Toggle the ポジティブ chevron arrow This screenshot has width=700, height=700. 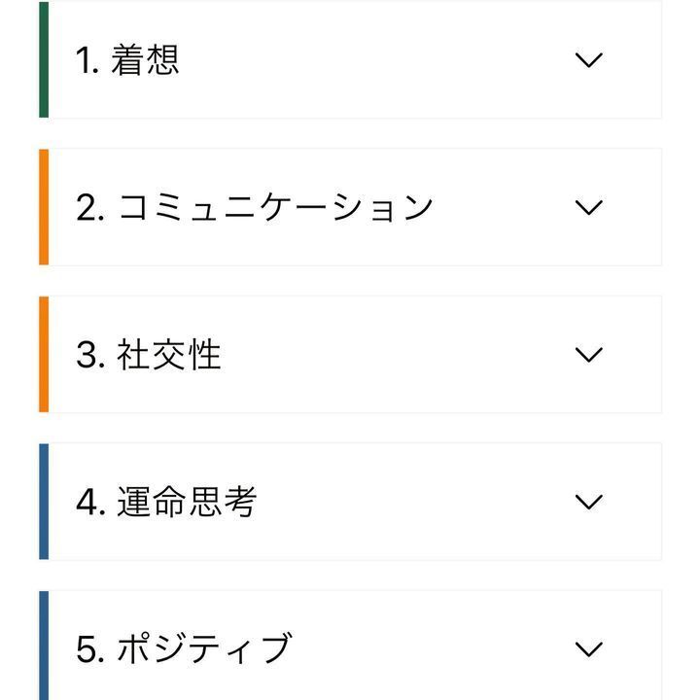point(589,648)
